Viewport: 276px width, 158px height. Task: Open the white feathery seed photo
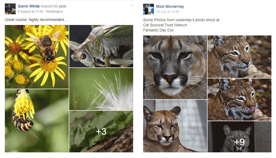(101, 89)
